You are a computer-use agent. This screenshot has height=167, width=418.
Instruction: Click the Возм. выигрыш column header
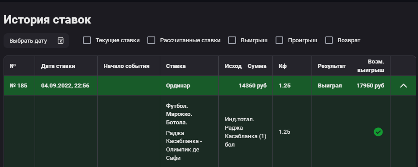click(x=371, y=66)
